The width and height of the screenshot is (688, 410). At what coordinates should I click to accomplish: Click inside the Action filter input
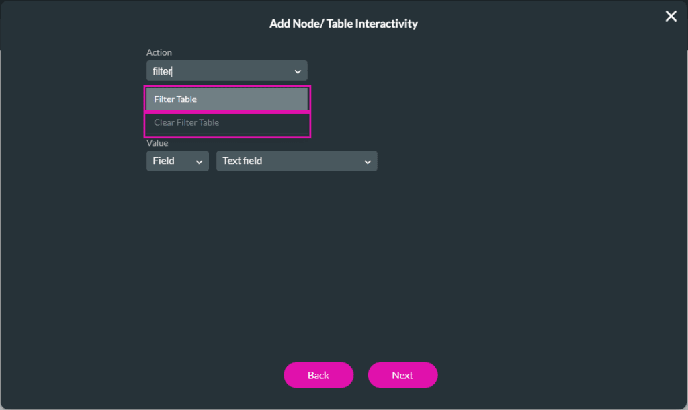coord(222,71)
